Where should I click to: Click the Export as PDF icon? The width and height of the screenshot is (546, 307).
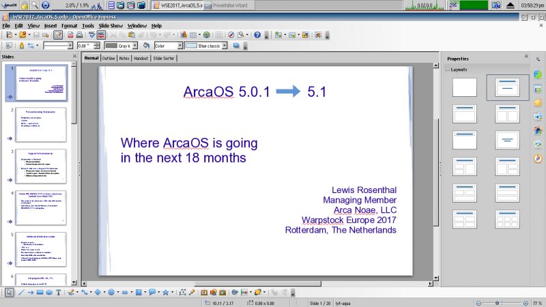click(x=70, y=34)
